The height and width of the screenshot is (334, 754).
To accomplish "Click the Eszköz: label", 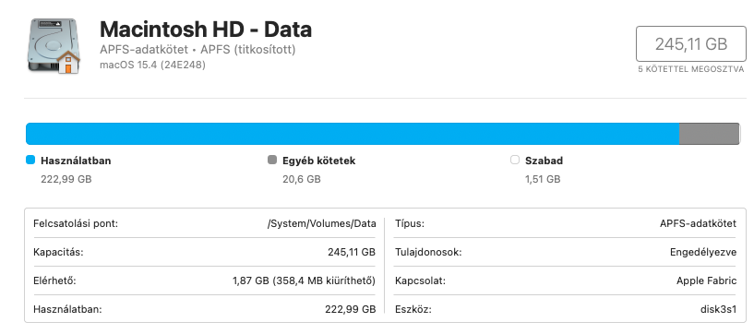I will click(x=413, y=309).
